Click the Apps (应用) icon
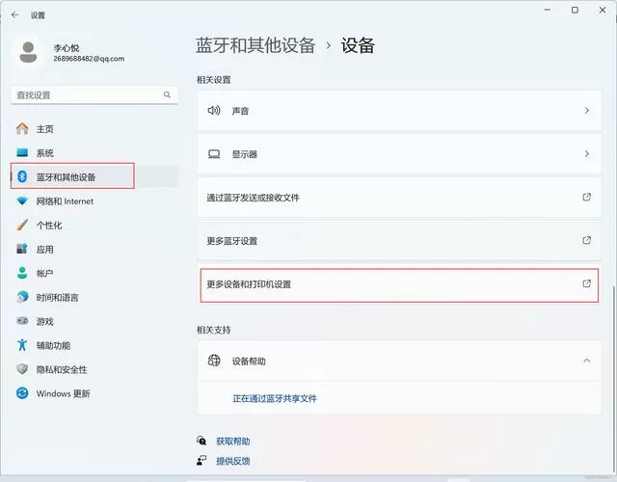The height and width of the screenshot is (482, 617). pos(22,249)
